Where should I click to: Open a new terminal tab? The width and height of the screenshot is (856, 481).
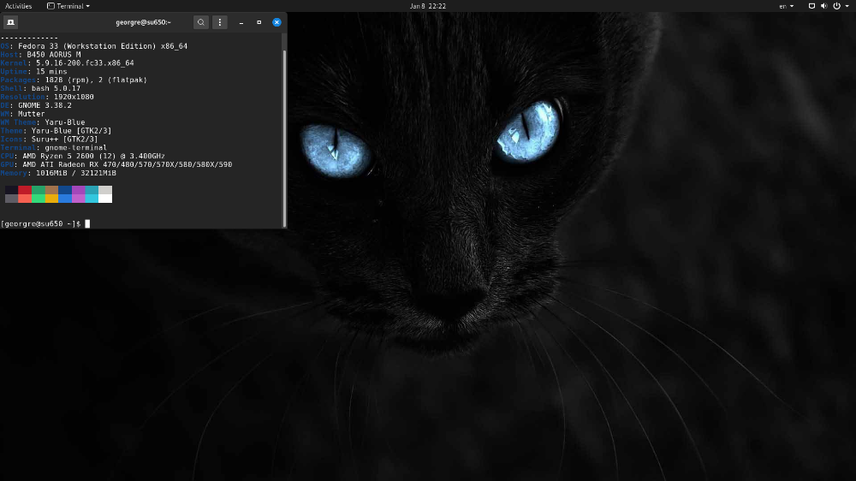(10, 22)
